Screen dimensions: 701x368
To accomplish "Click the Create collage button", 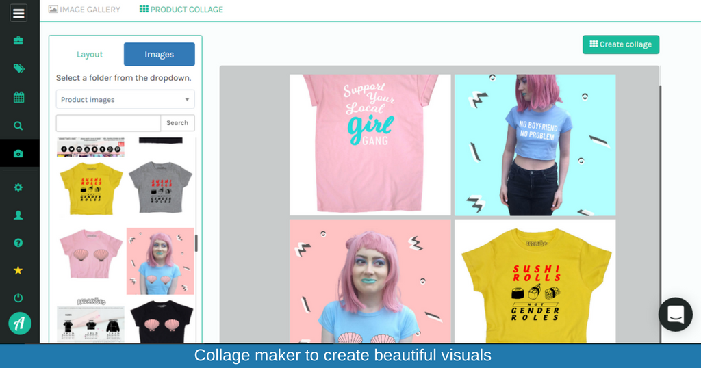I will 620,44.
